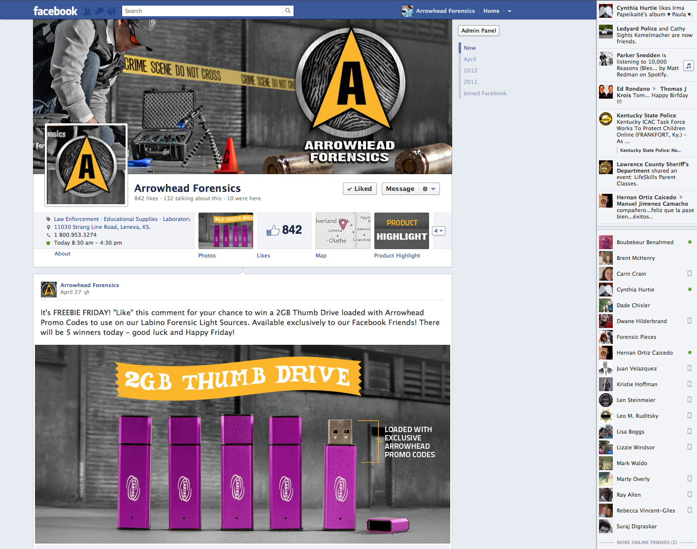Click the About link
The height and width of the screenshot is (549, 697).
(62, 254)
